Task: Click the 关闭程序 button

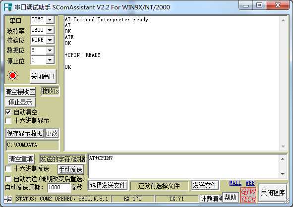Action: (x=273, y=193)
